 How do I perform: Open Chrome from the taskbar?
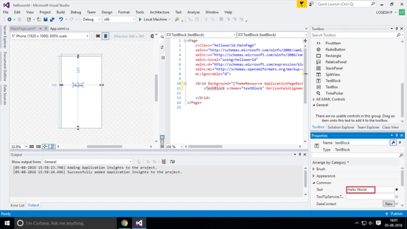(125, 223)
